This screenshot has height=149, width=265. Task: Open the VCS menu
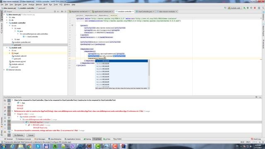point(61,5)
